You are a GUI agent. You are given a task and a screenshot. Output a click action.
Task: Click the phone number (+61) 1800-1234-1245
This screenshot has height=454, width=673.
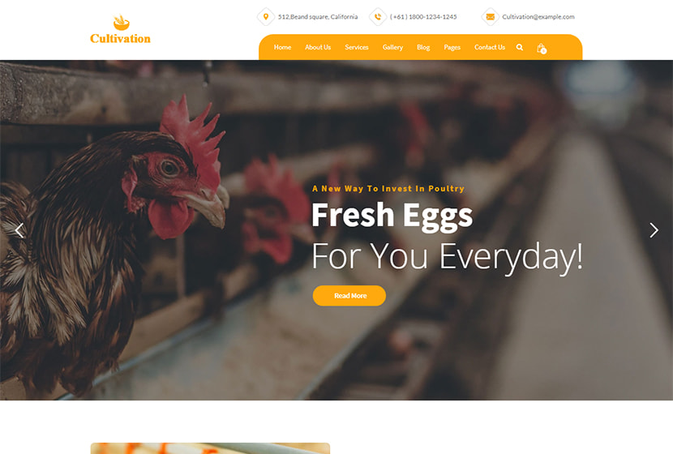[x=423, y=17]
